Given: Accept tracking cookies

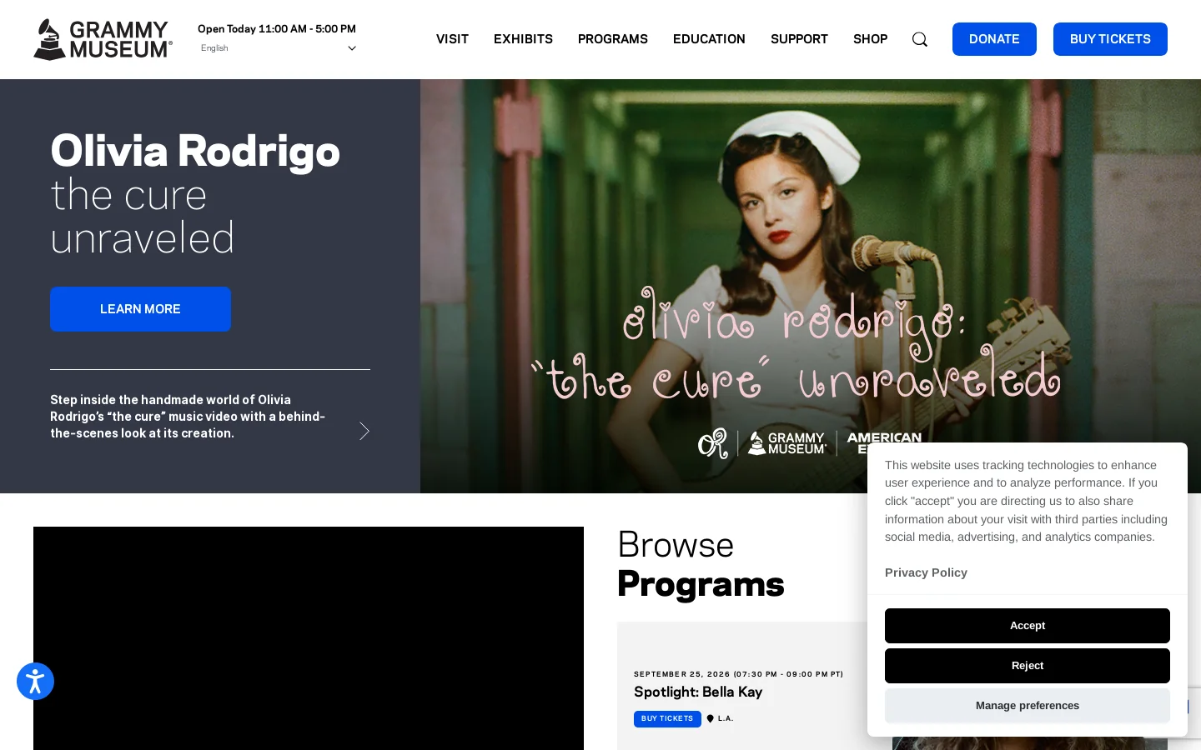Looking at the screenshot, I should (x=1028, y=626).
